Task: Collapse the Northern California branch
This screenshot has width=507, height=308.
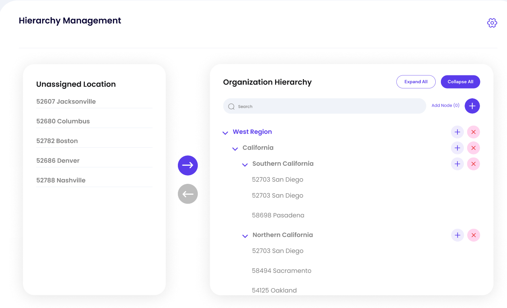Action: [245, 236]
